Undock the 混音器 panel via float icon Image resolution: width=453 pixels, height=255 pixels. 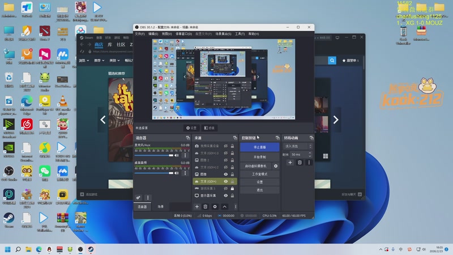coord(188,138)
